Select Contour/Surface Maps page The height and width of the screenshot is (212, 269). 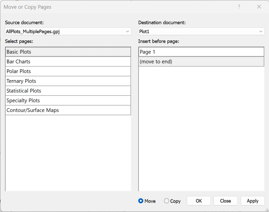[x=68, y=110]
